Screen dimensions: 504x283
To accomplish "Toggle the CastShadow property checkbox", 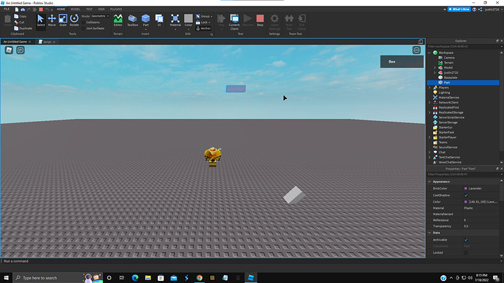I will point(466,195).
